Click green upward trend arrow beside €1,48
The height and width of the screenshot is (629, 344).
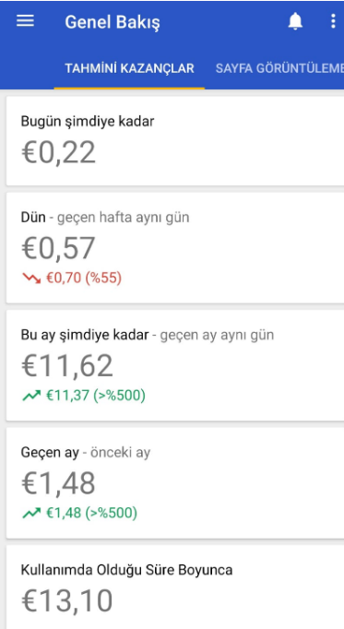(x=31, y=513)
